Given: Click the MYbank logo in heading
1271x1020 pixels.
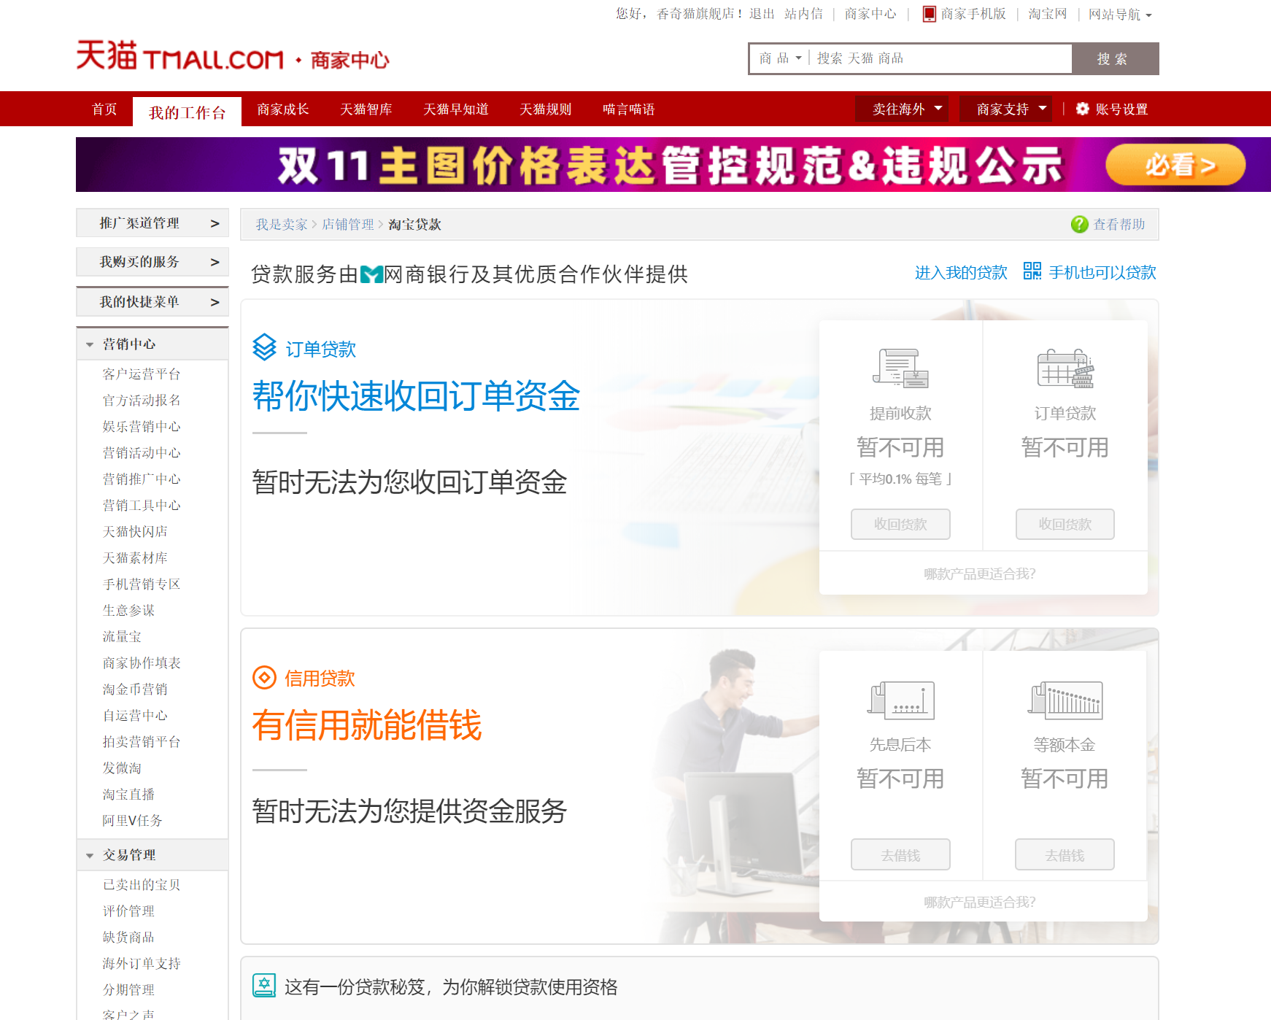Looking at the screenshot, I should coord(372,274).
